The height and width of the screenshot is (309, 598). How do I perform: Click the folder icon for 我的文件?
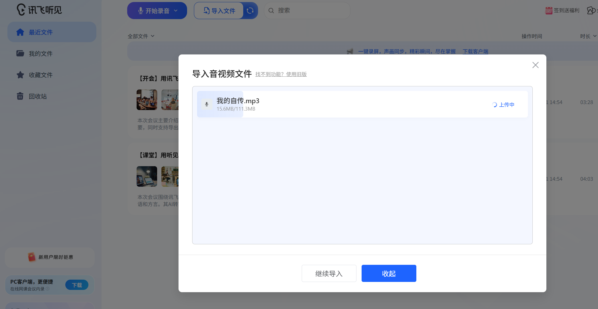pos(20,53)
